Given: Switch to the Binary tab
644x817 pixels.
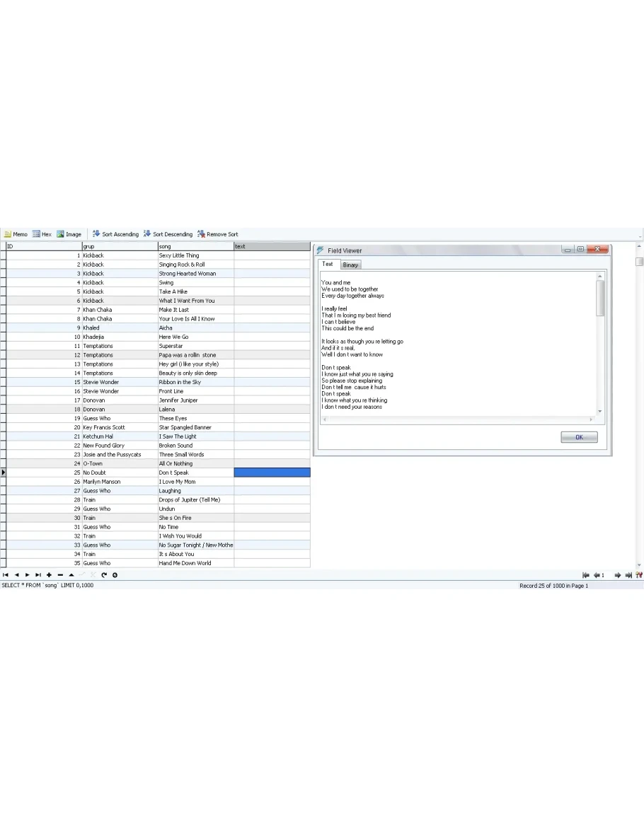Looking at the screenshot, I should click(x=351, y=265).
